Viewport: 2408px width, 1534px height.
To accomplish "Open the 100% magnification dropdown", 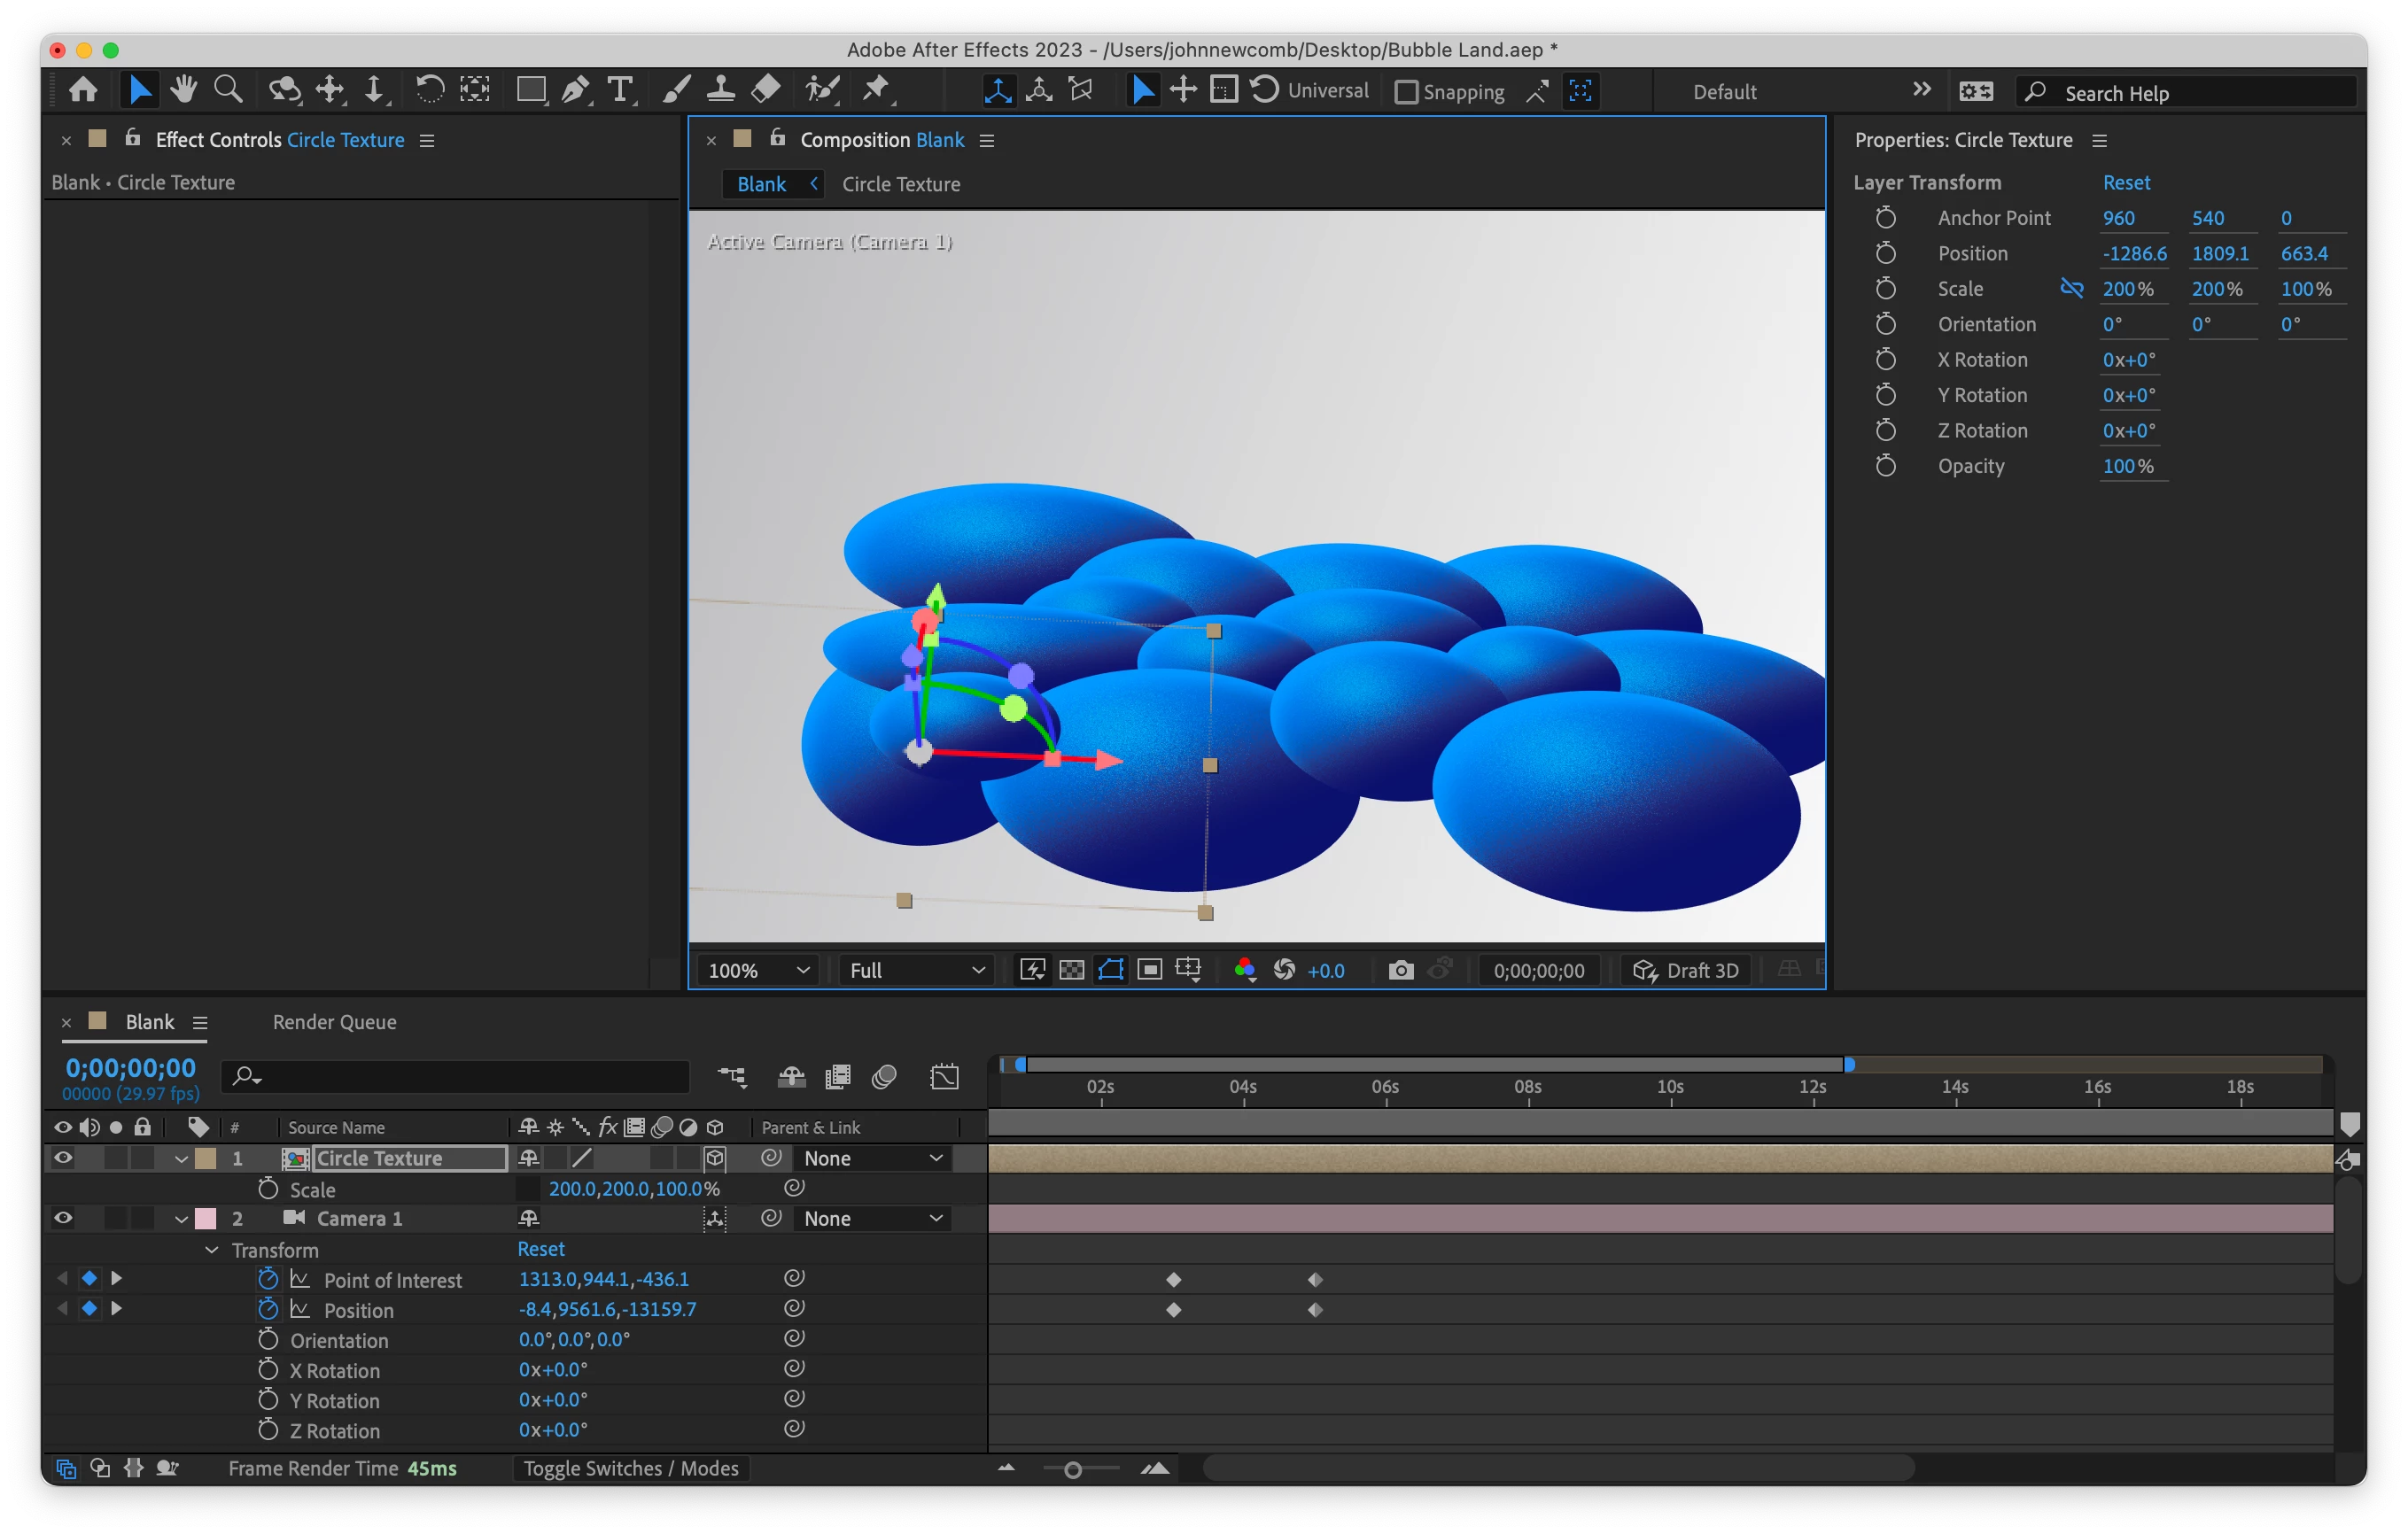I will coord(757,970).
